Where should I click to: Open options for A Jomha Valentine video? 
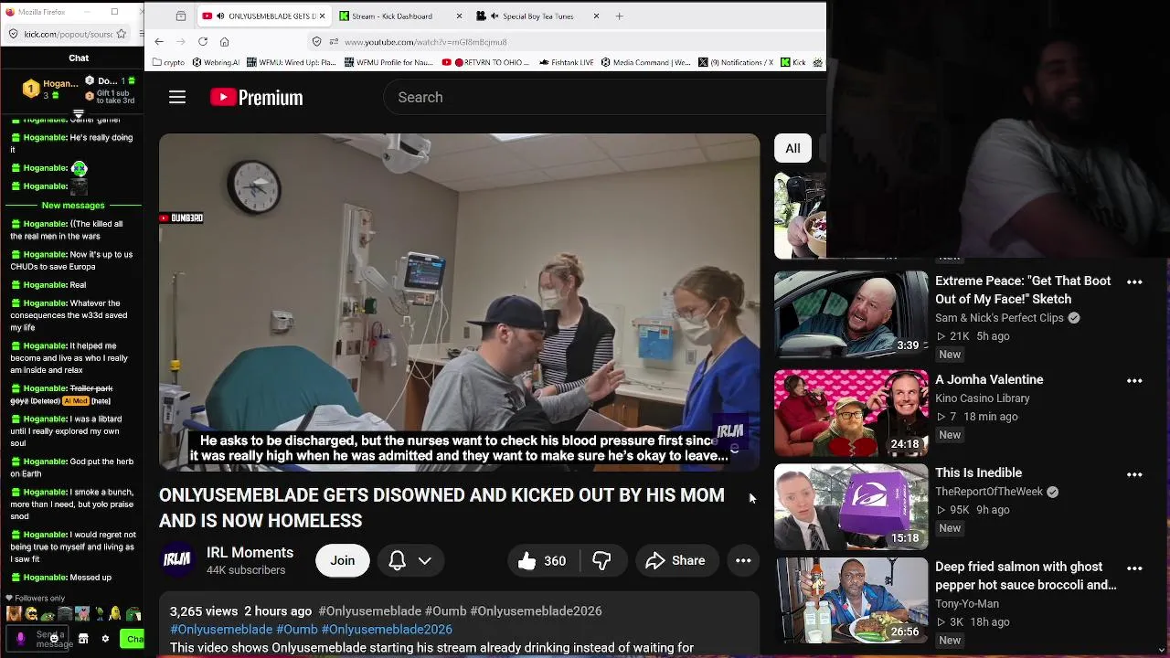pyautogui.click(x=1134, y=381)
